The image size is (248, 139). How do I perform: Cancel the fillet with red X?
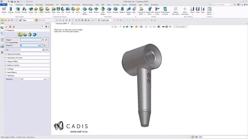tap(10, 27)
